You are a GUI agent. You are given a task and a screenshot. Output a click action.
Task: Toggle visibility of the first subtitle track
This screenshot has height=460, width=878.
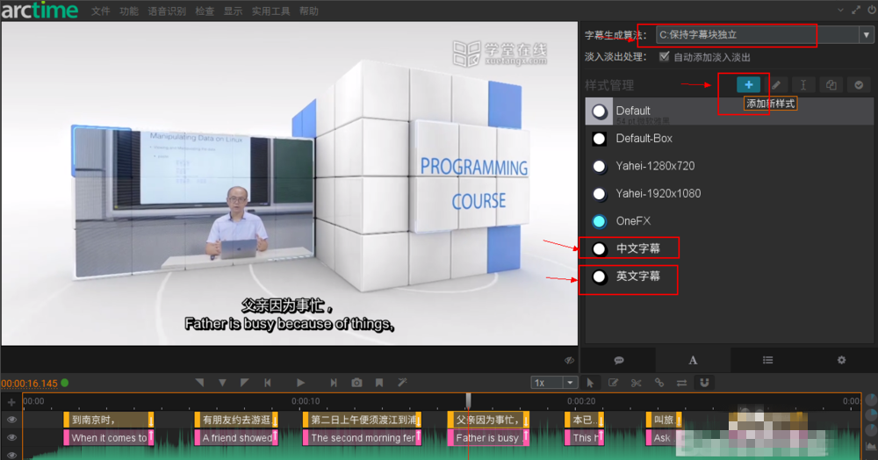click(x=12, y=420)
